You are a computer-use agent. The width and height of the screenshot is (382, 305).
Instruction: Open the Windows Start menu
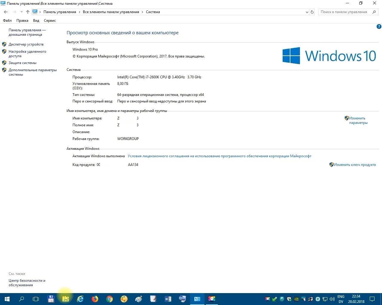[x=7, y=299]
